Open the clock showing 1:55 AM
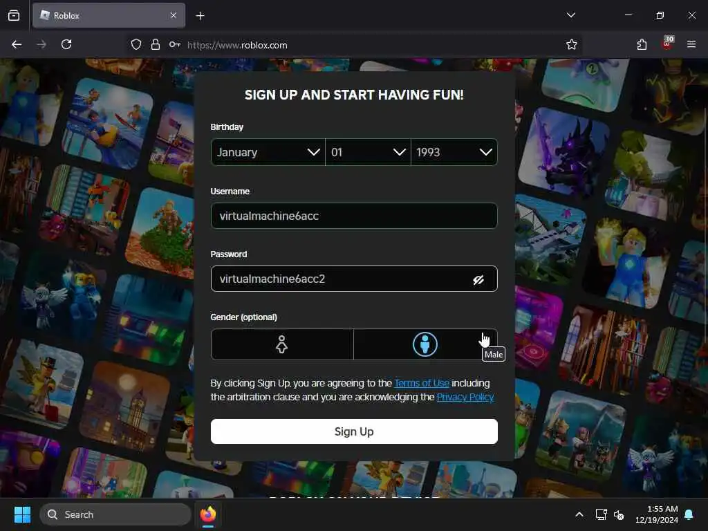708x531 pixels. point(657,514)
